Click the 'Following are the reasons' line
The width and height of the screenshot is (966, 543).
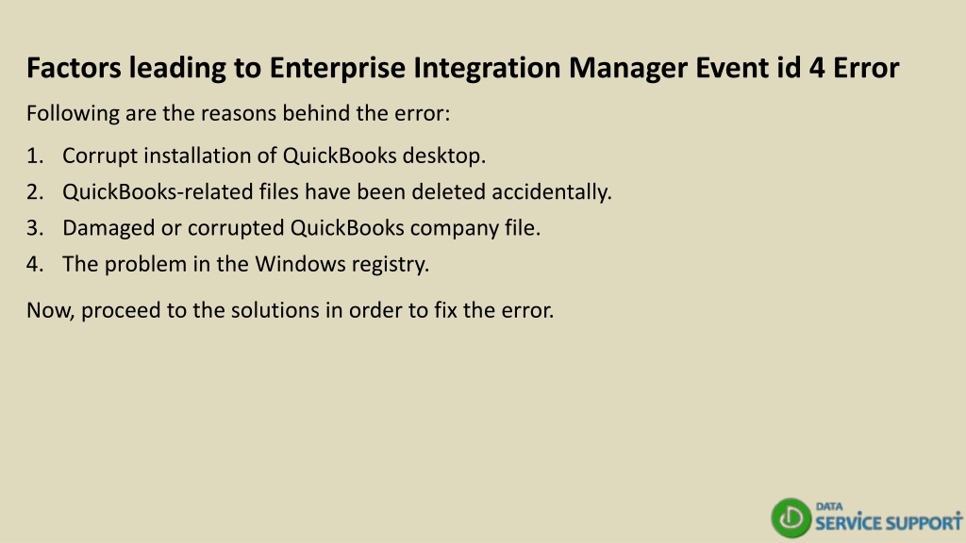click(238, 113)
